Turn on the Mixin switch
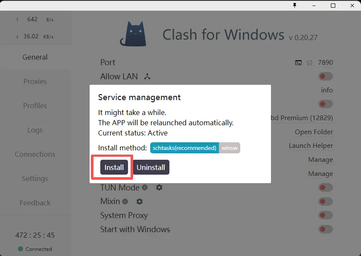 [326, 201]
